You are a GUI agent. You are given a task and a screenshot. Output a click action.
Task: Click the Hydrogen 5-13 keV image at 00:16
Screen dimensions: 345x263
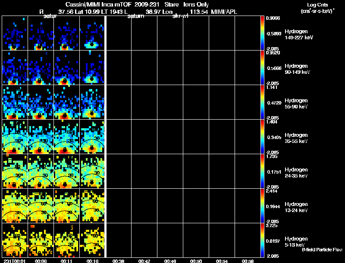click(92, 240)
